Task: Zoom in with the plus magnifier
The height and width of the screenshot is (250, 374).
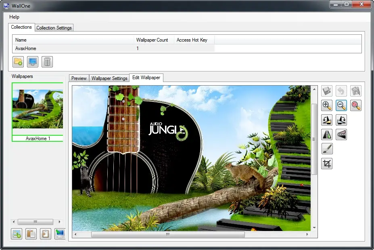Action: click(327, 105)
